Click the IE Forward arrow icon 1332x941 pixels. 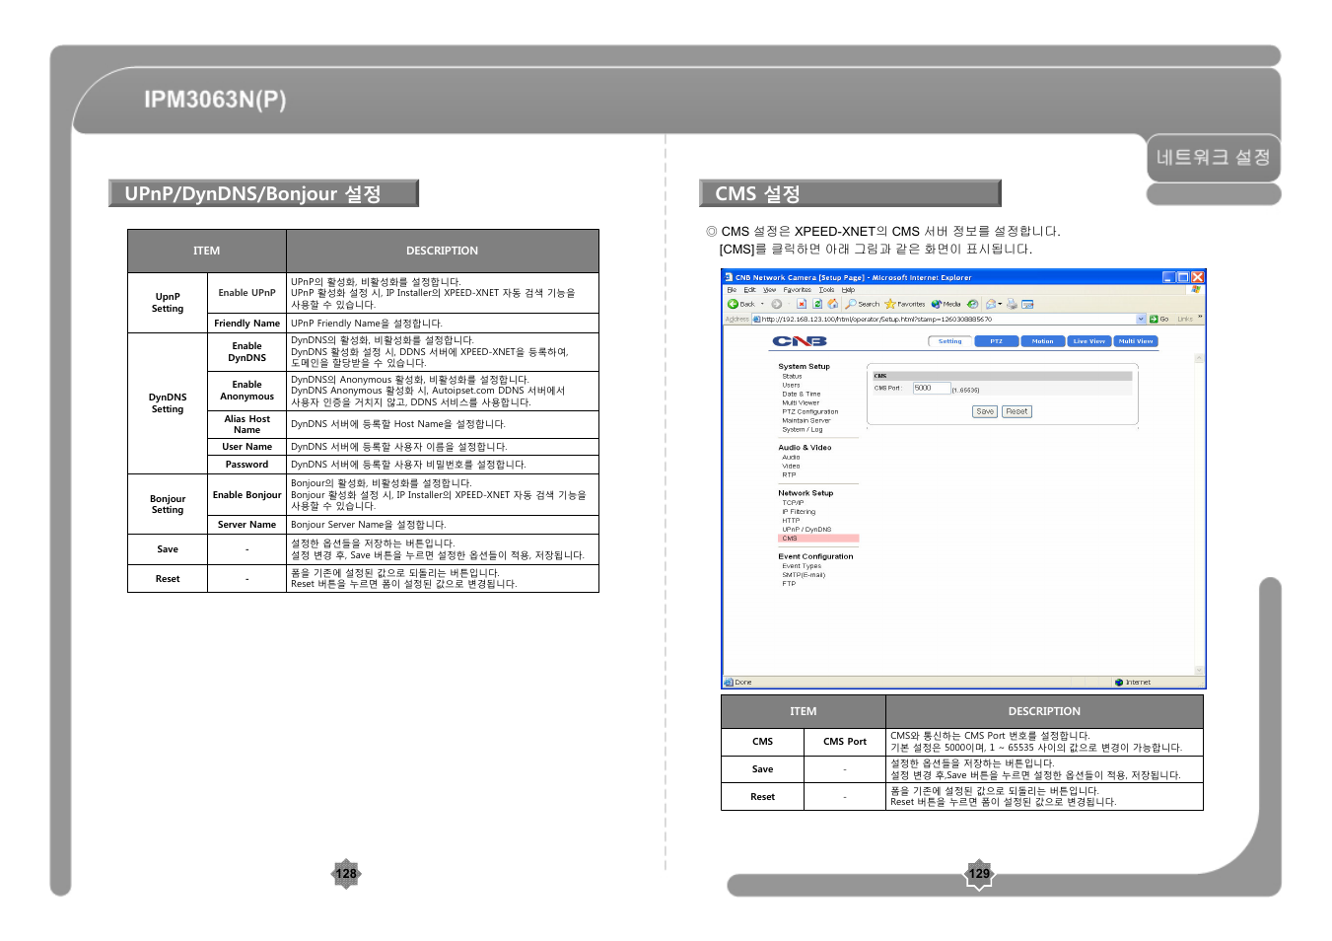click(x=777, y=304)
